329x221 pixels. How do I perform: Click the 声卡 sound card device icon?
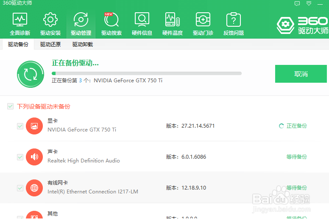pos(34,157)
